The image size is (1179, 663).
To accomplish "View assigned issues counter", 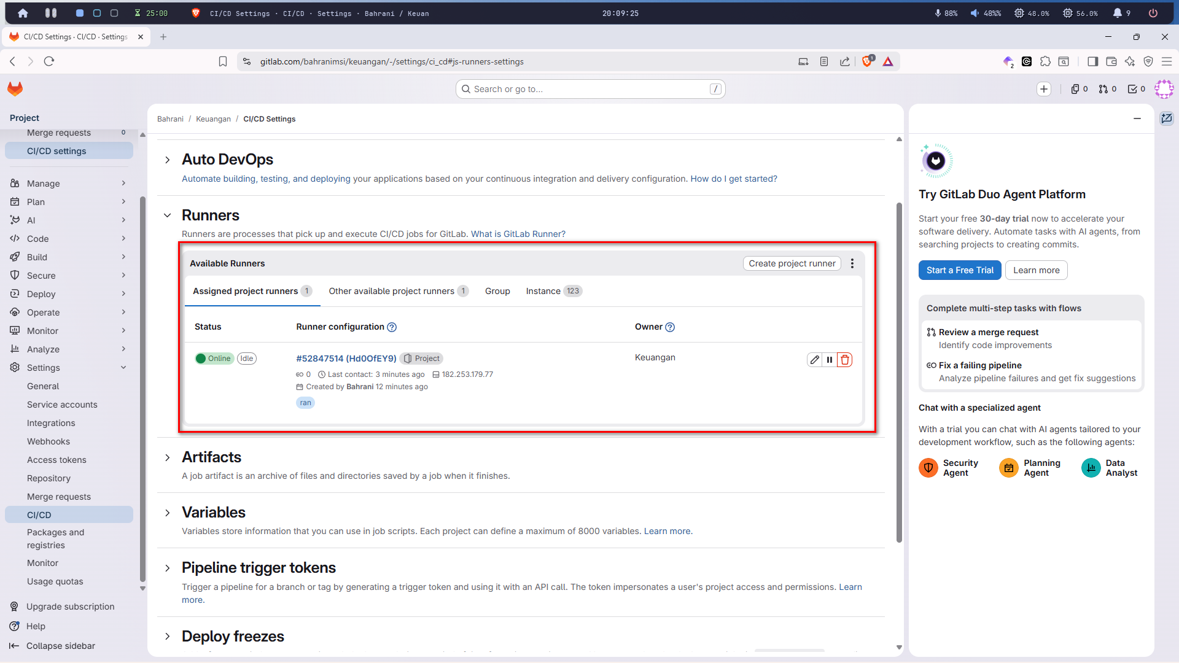I will click(x=1080, y=89).
